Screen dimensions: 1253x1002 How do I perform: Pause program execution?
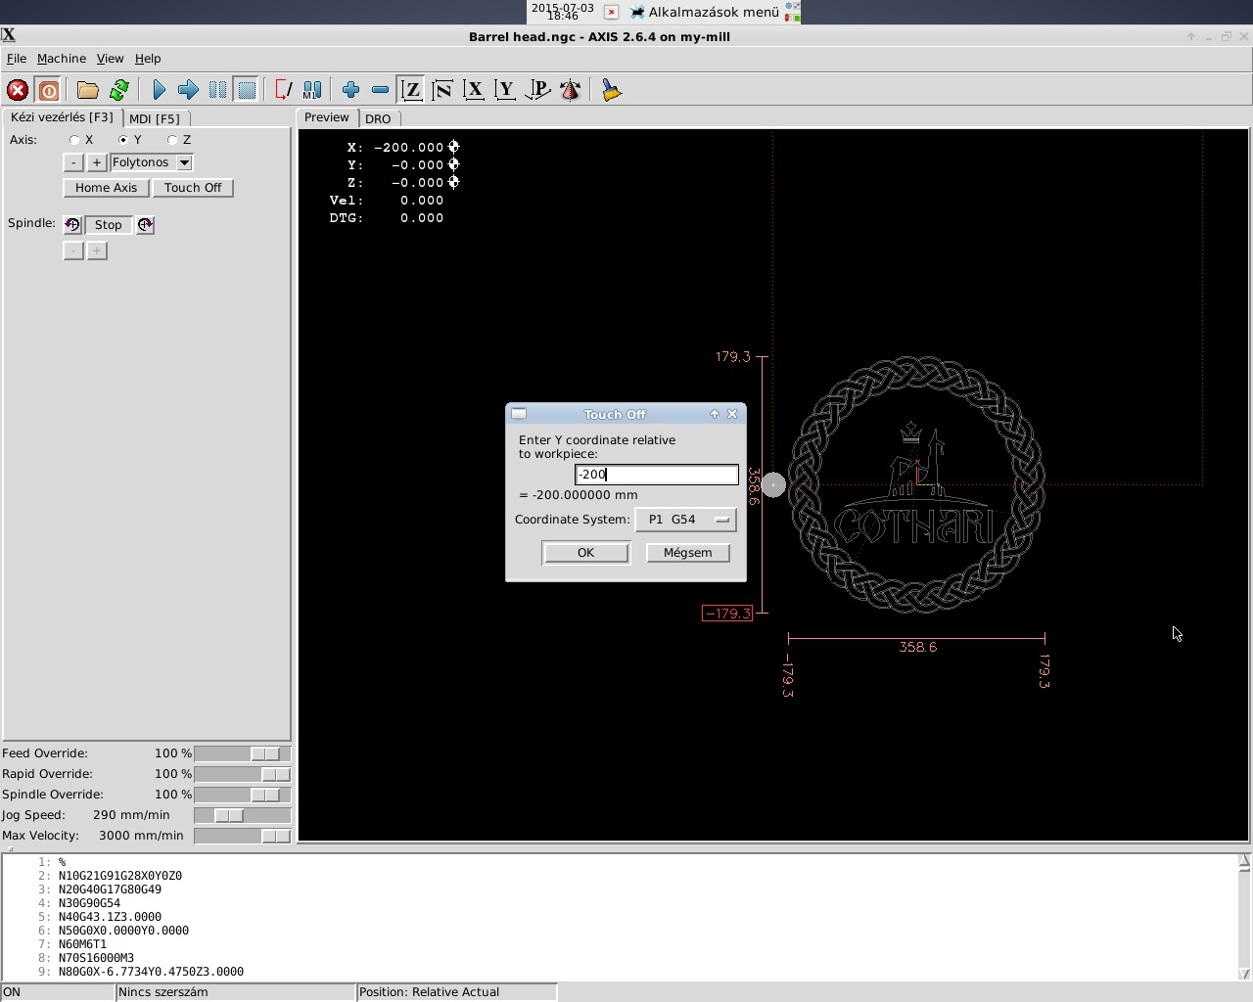217,90
